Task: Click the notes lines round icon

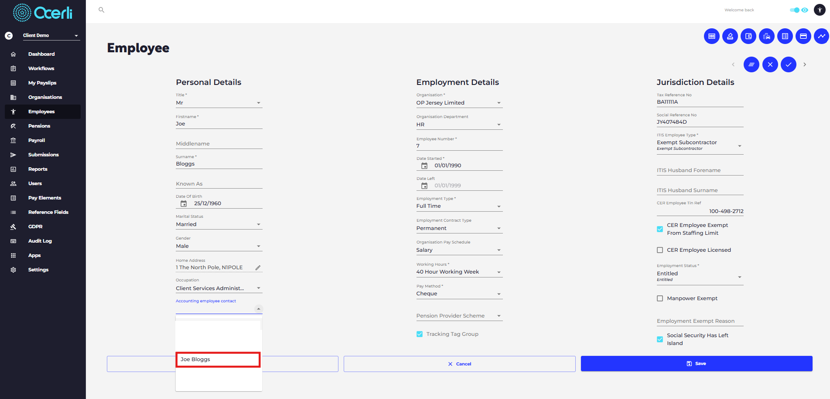Action: pos(751,64)
